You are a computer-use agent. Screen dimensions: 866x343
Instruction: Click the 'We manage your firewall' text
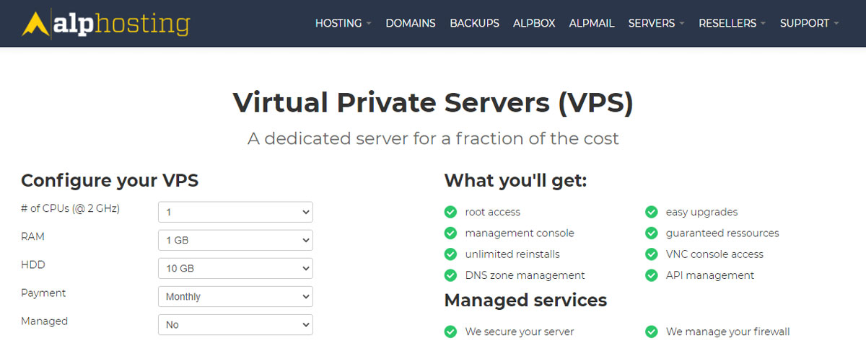coord(728,332)
